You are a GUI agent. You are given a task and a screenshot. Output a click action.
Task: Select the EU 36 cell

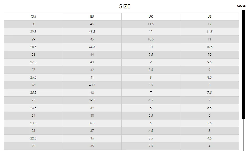tap(92, 138)
